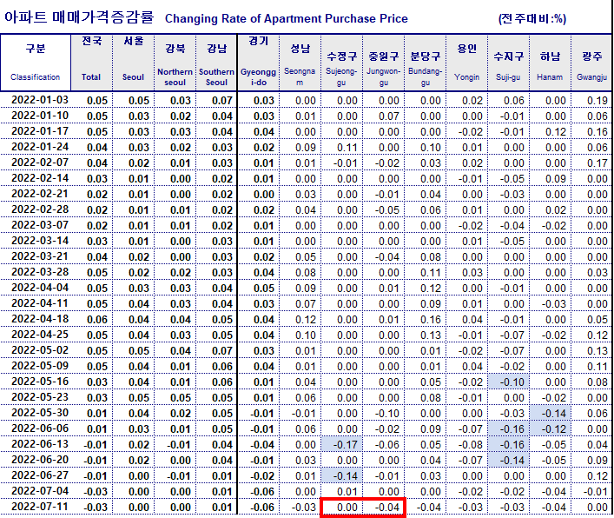Click the Korean title 아파트 매매가격증감률

click(79, 17)
